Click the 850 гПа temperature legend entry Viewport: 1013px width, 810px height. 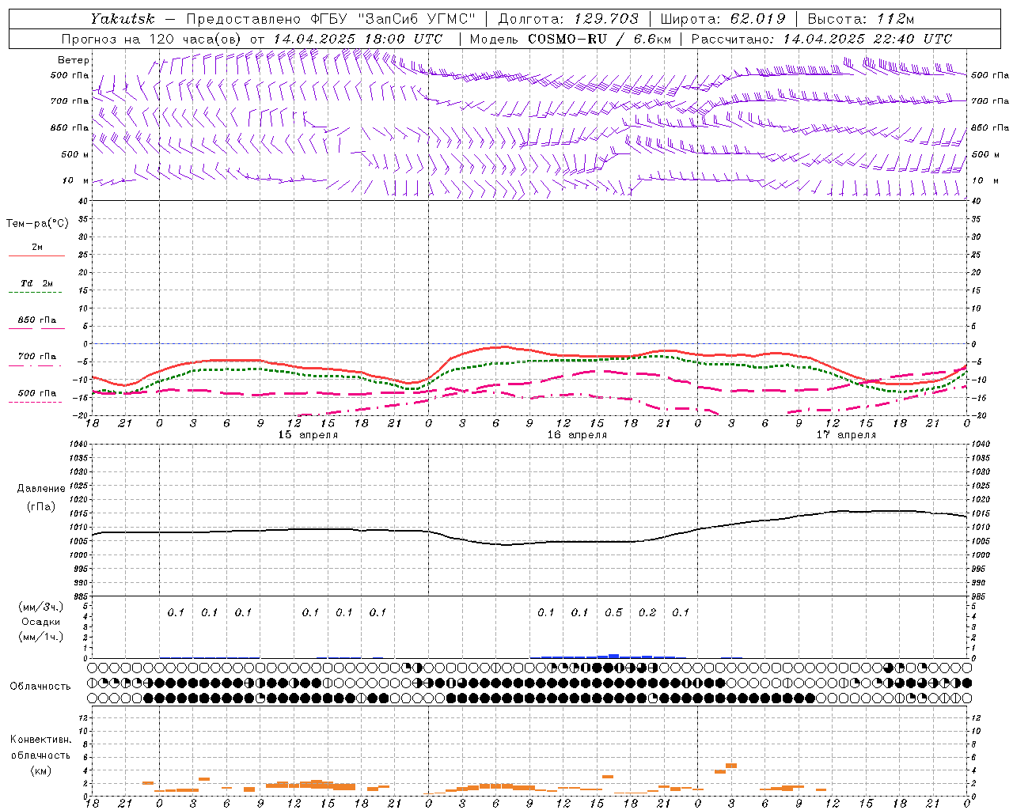(x=36, y=320)
